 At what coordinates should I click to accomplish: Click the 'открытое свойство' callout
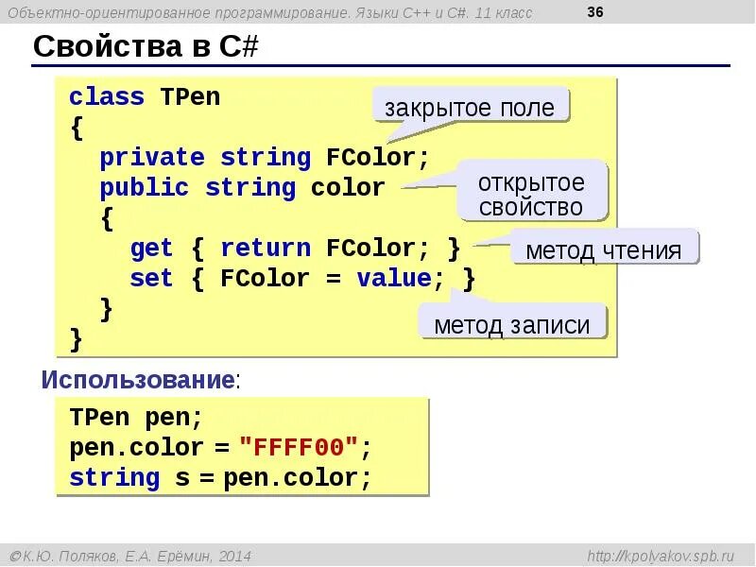click(532, 192)
